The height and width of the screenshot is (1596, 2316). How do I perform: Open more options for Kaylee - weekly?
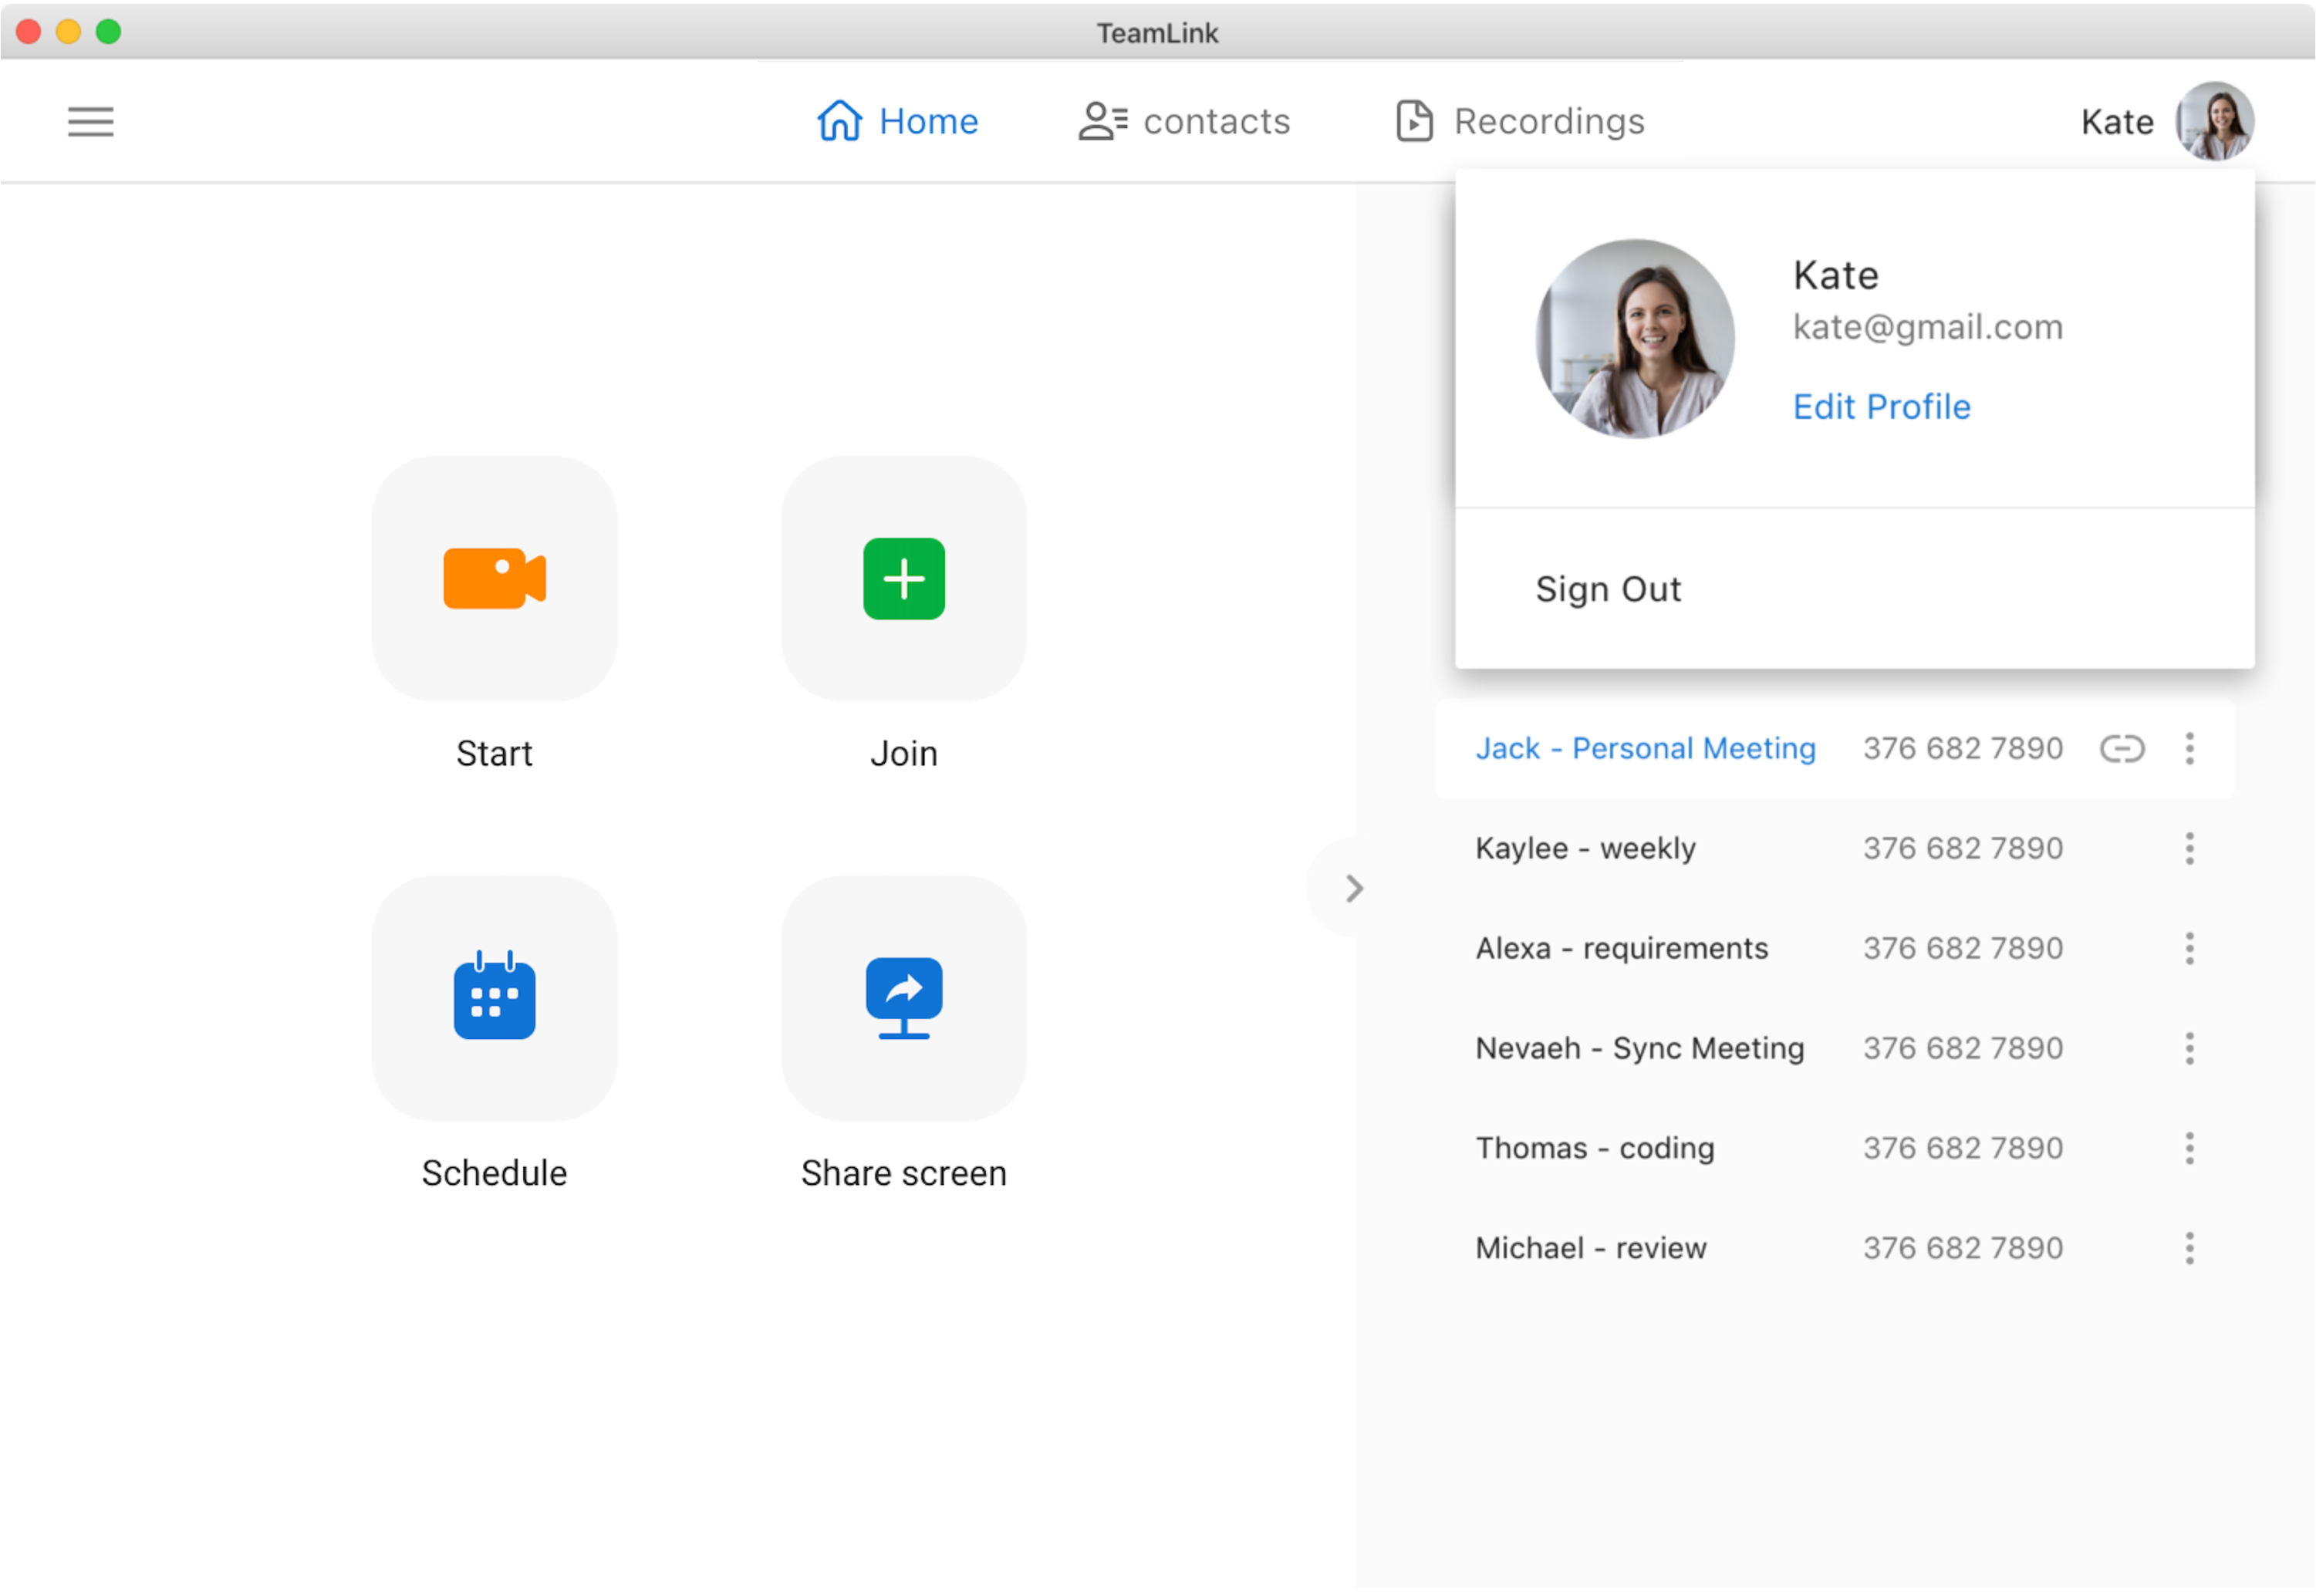click(2189, 848)
